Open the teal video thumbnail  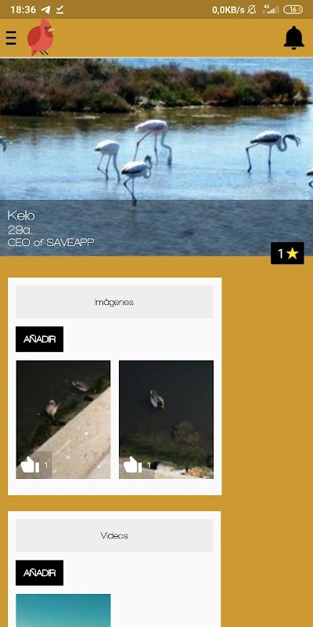63,611
